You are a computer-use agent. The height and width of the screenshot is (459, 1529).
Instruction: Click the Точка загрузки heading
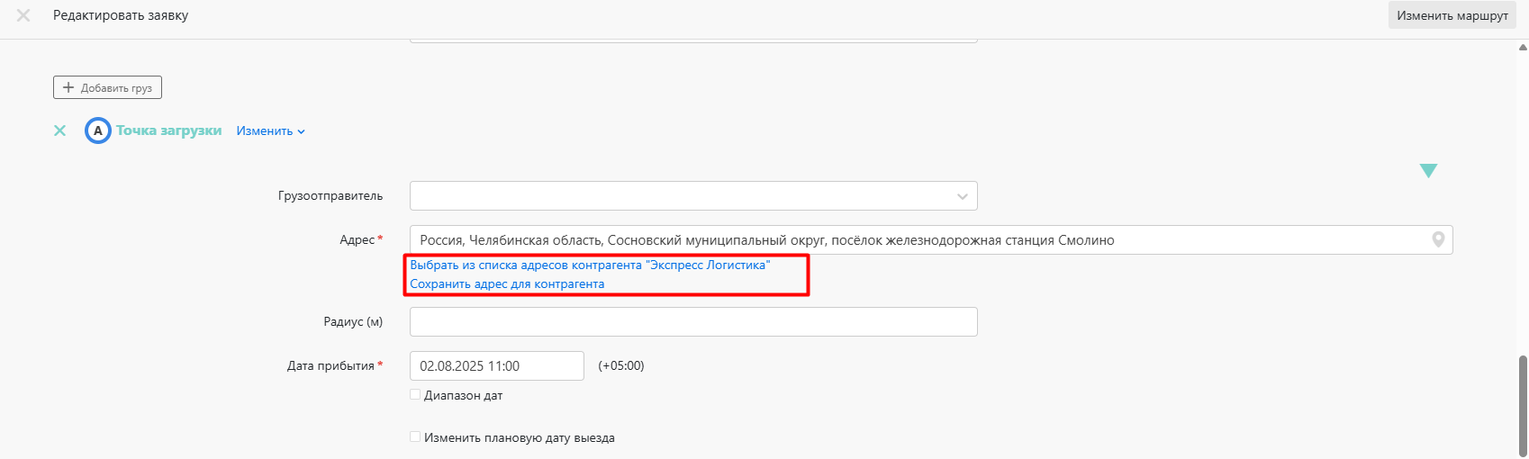[168, 130]
